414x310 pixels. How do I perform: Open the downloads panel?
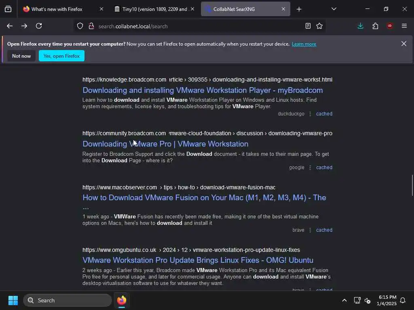click(x=360, y=26)
